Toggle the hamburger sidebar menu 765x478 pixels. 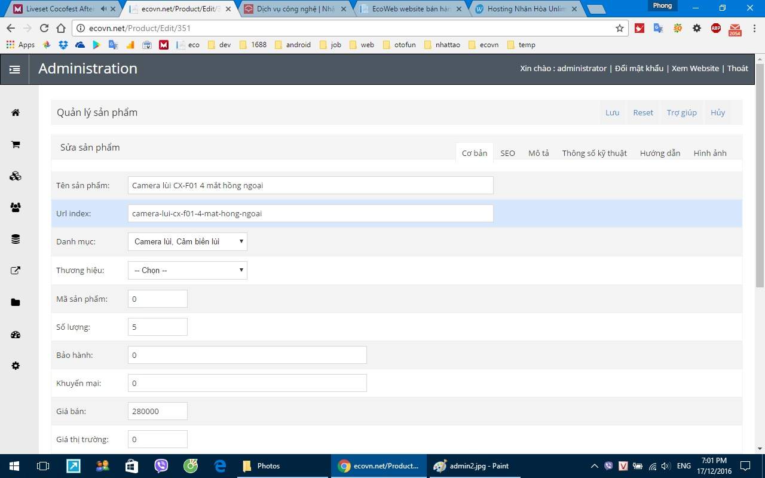click(x=14, y=69)
